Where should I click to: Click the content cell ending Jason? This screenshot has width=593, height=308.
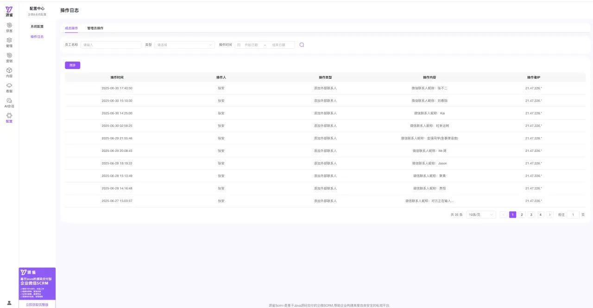tap(429, 163)
